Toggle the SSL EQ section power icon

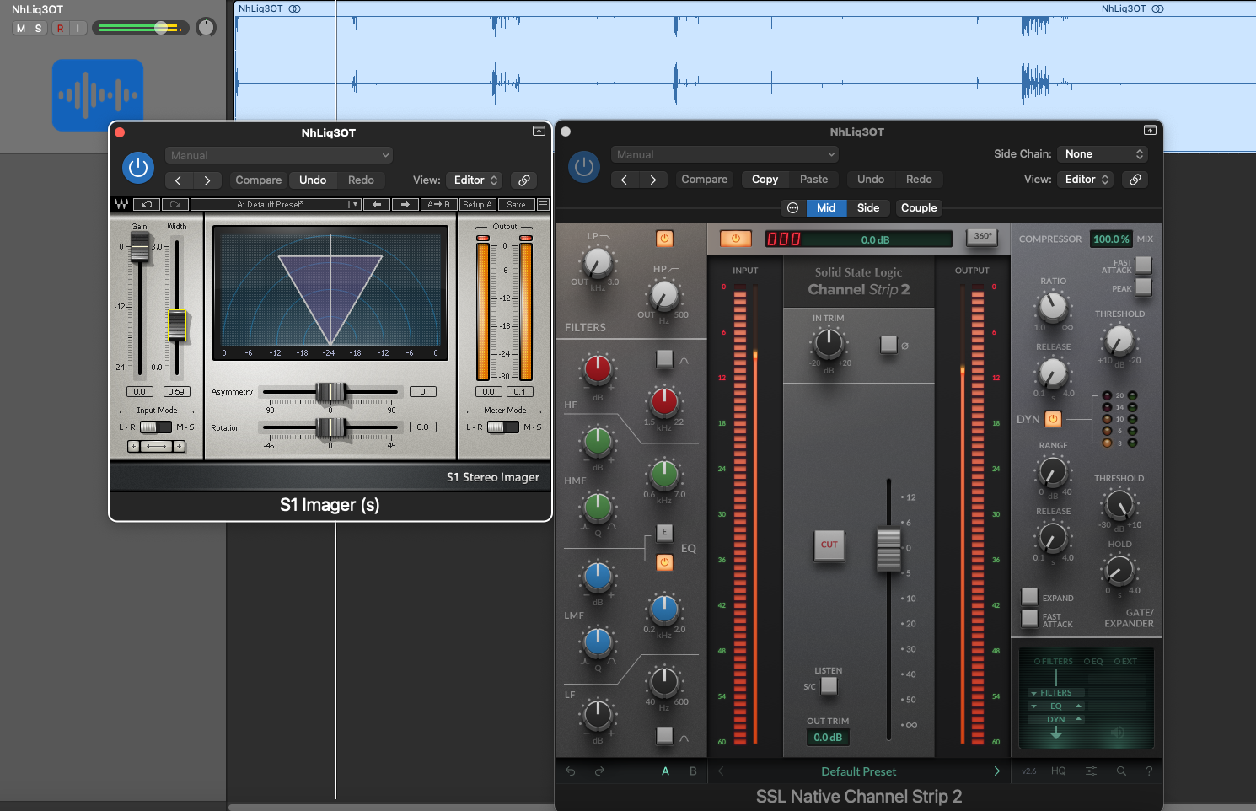(665, 561)
